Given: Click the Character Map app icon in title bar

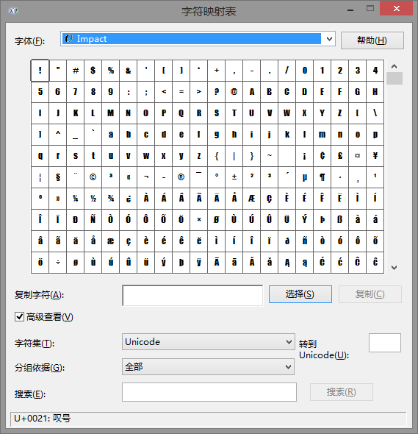Looking at the screenshot, I should pos(13,10).
